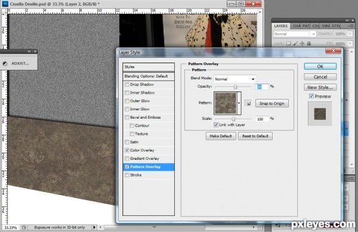Close the Layers panel group
Image resolution: width=358 pixels, height=232 pixels.
tap(353, 20)
